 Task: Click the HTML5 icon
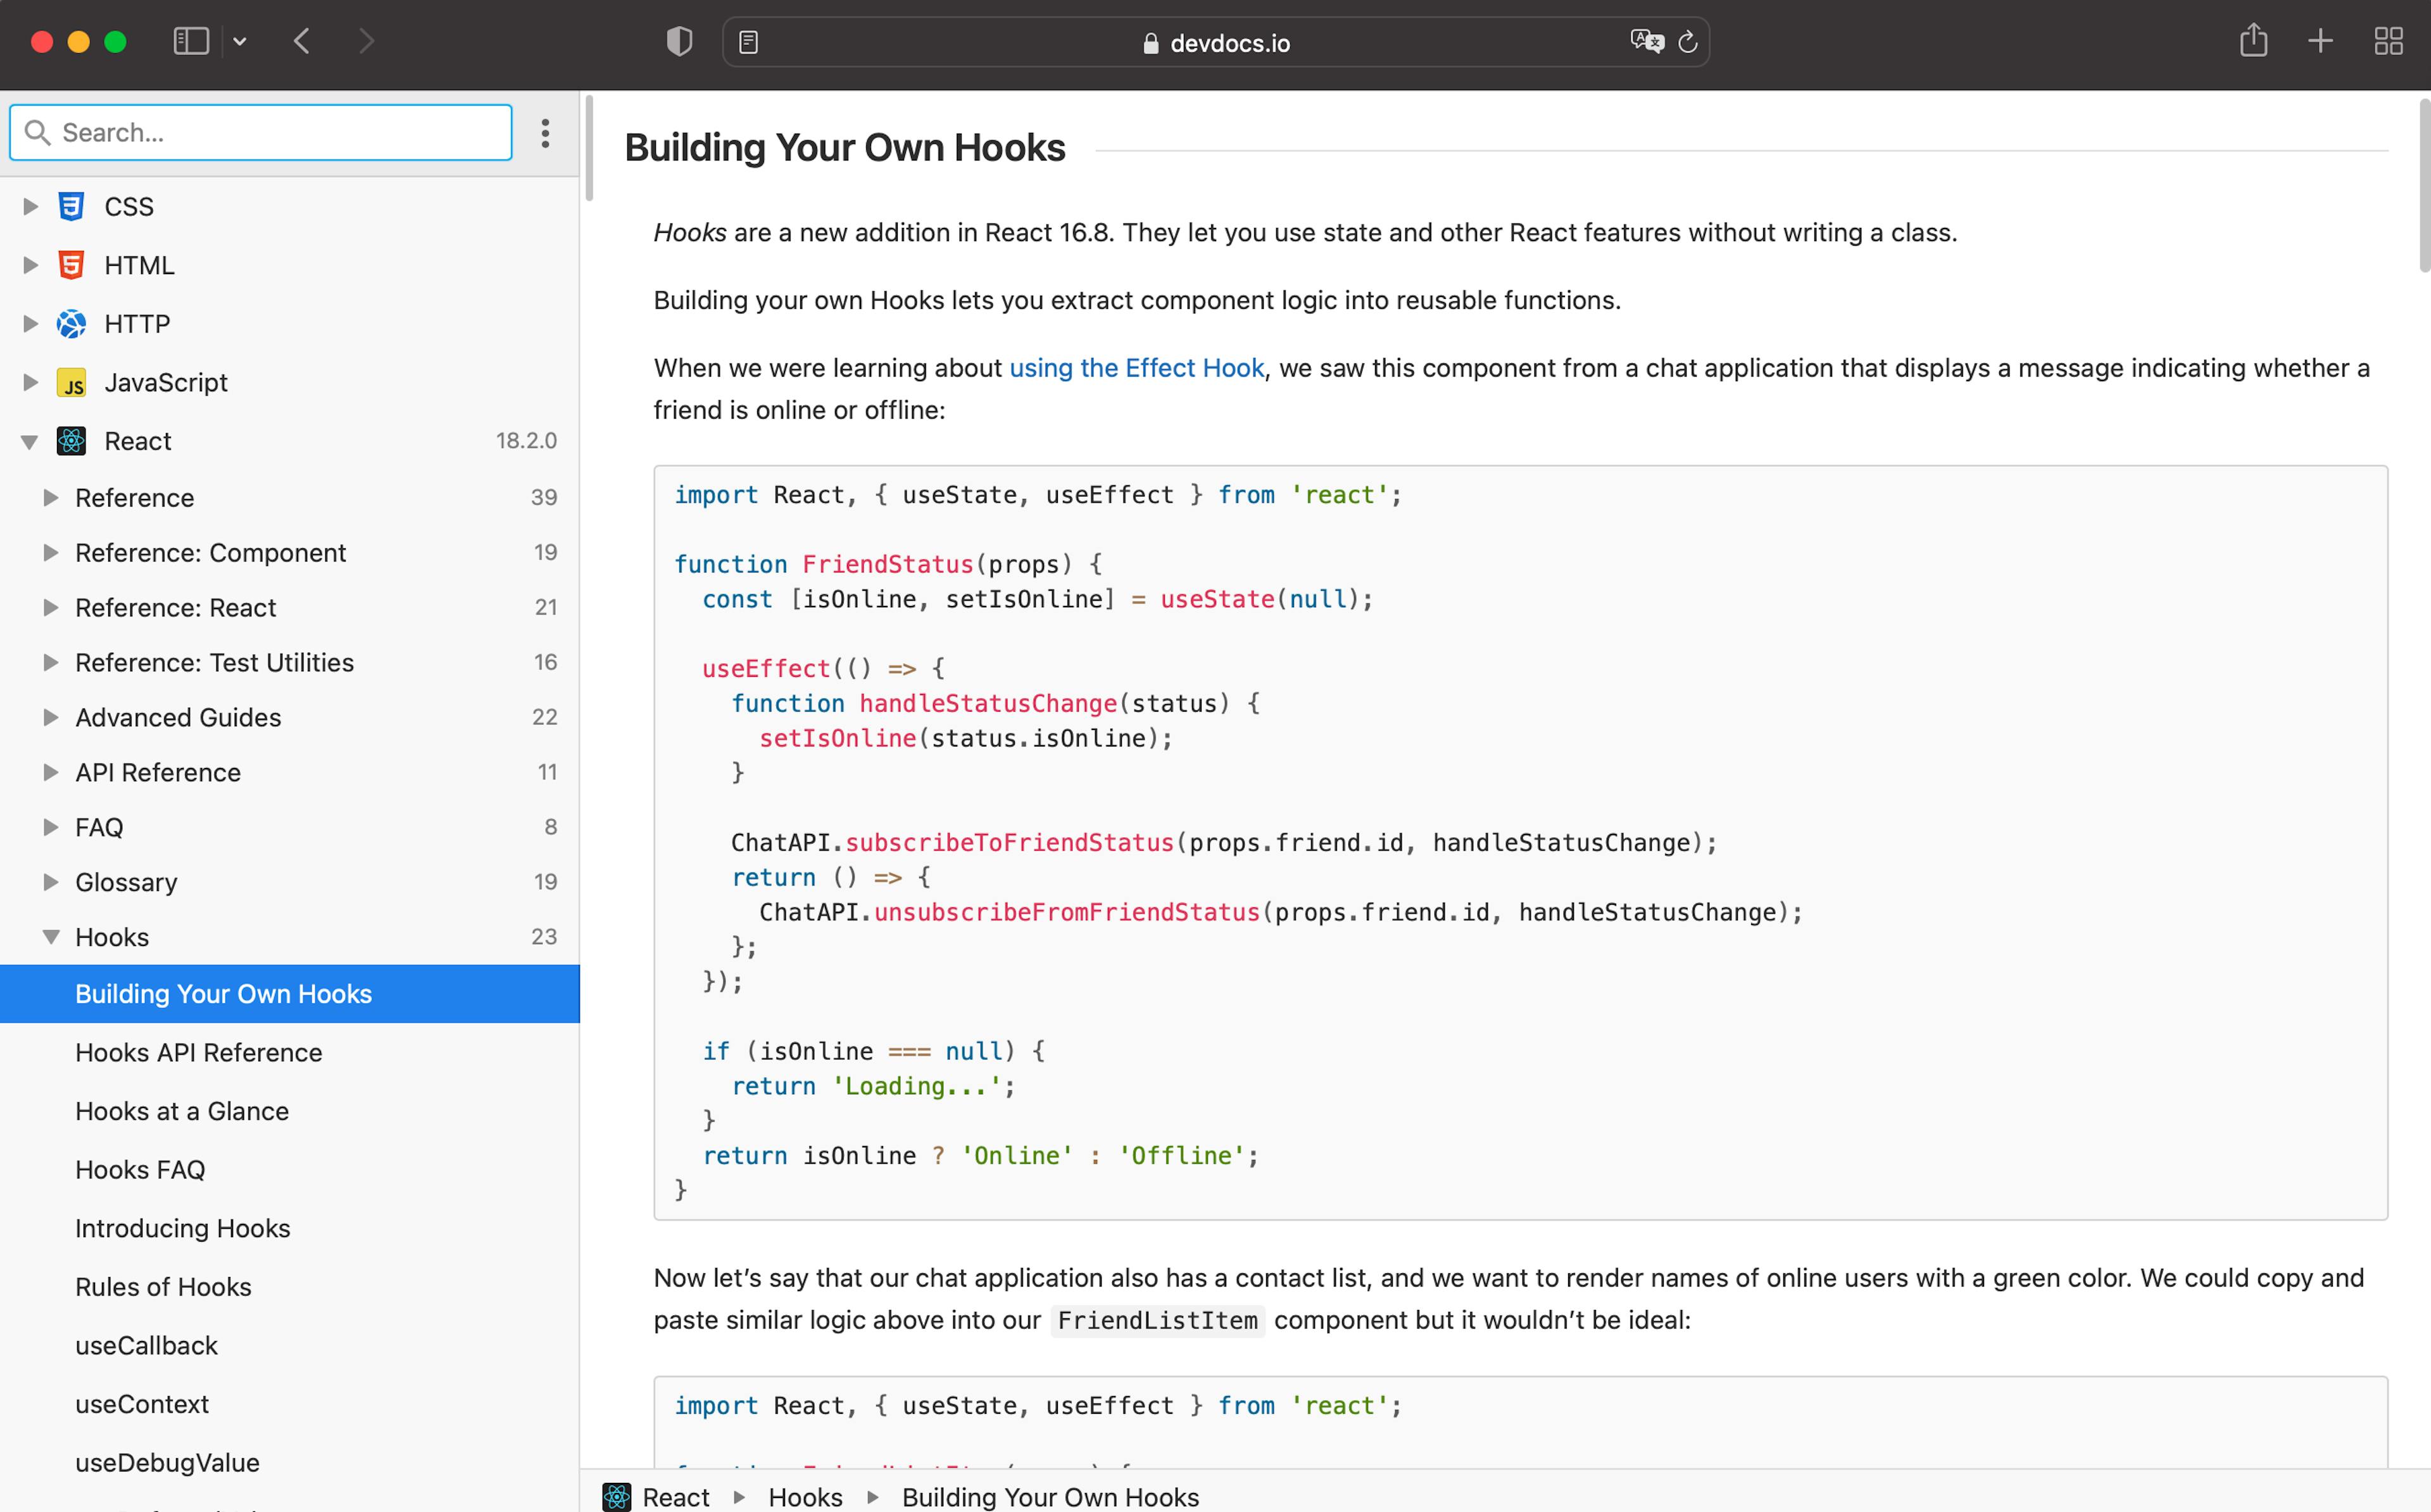(71, 265)
